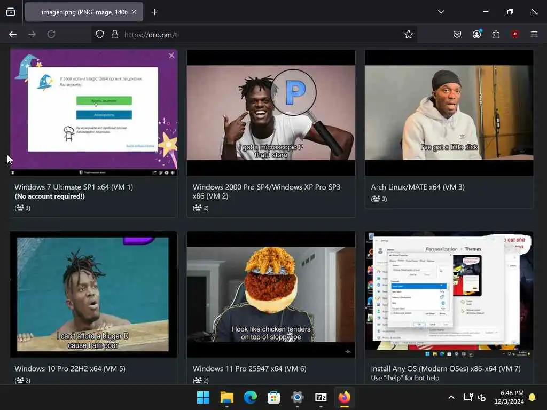Minimize the Firefox window
Image resolution: width=547 pixels, height=410 pixels.
point(485,12)
